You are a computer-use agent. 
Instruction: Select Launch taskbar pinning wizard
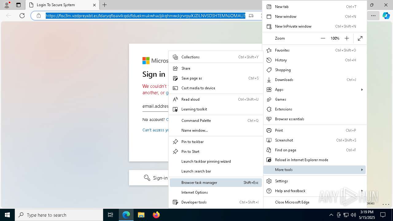pos(216,161)
